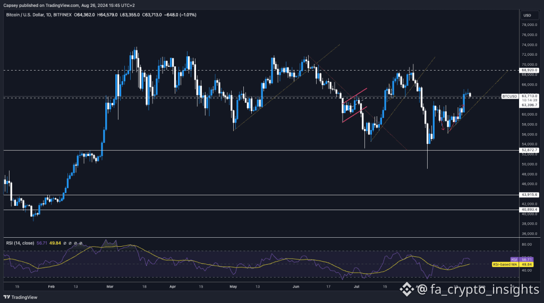This screenshot has width=544, height=303.
Task: Click the high price H64,579.0
Action: click(x=107, y=15)
